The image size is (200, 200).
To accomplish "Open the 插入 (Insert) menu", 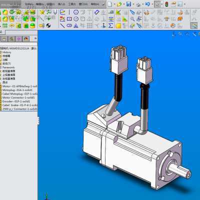I will [x=61, y=4].
